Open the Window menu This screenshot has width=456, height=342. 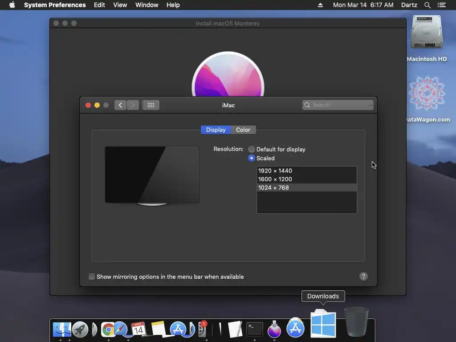147,5
